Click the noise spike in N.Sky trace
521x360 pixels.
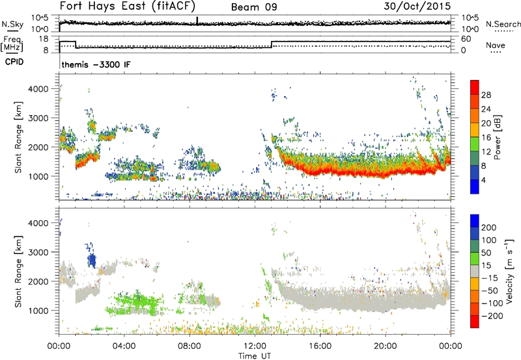[197, 21]
